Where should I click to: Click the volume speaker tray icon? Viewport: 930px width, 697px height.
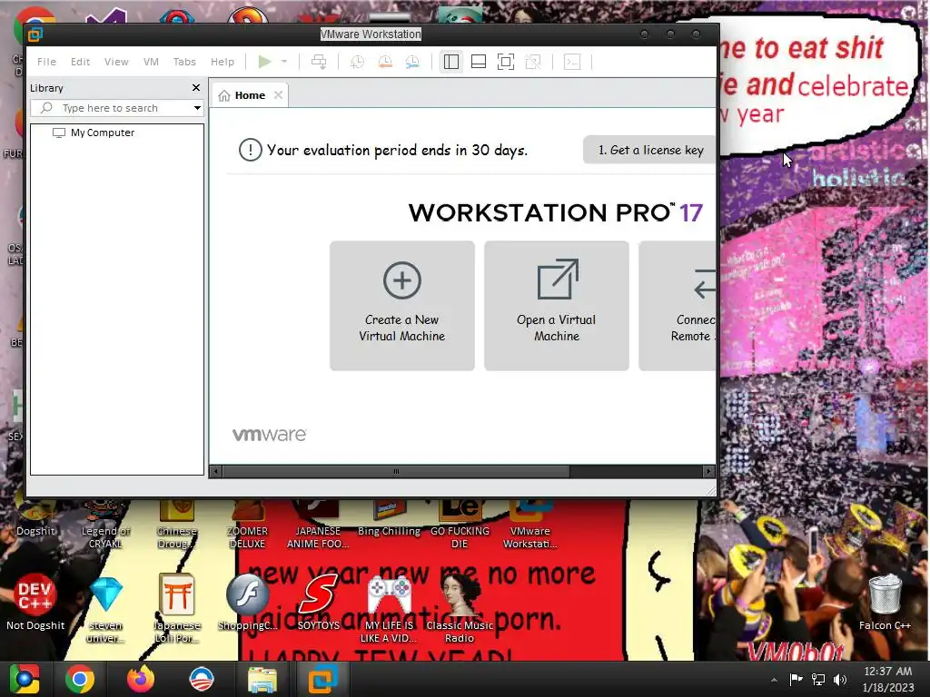(840, 680)
